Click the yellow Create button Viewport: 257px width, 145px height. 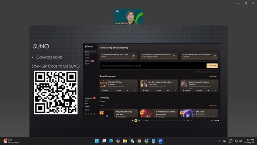(x=212, y=66)
